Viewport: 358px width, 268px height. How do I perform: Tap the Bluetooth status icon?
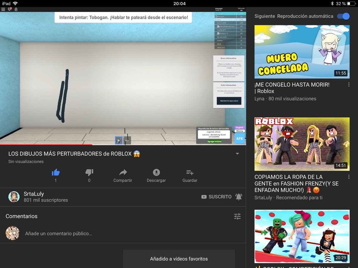(x=332, y=4)
